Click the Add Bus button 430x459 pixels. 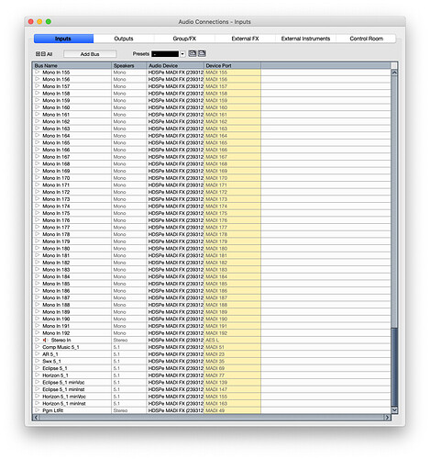(x=90, y=54)
